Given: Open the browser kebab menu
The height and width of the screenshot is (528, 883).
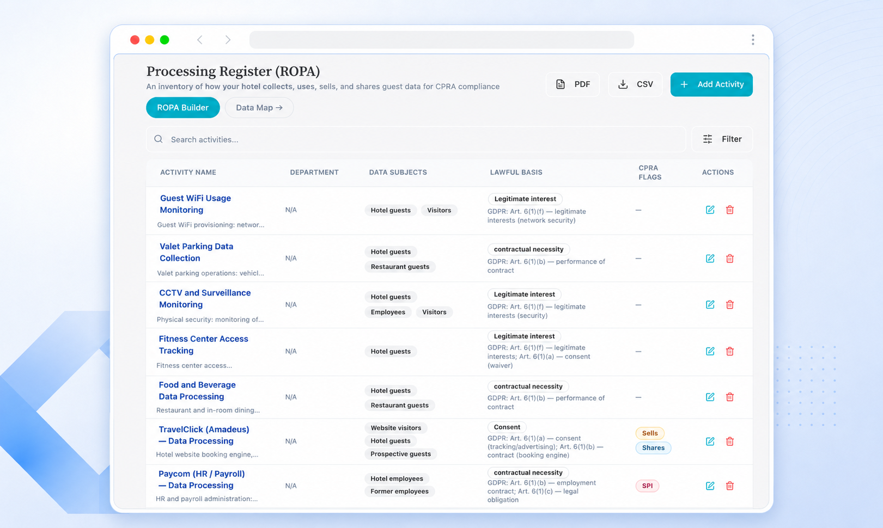Looking at the screenshot, I should (753, 40).
